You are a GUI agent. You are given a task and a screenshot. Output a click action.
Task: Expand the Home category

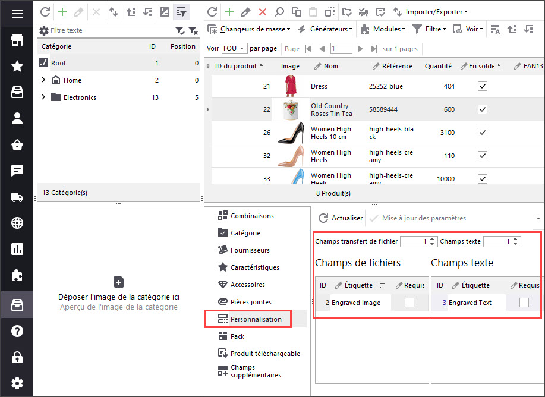click(43, 80)
